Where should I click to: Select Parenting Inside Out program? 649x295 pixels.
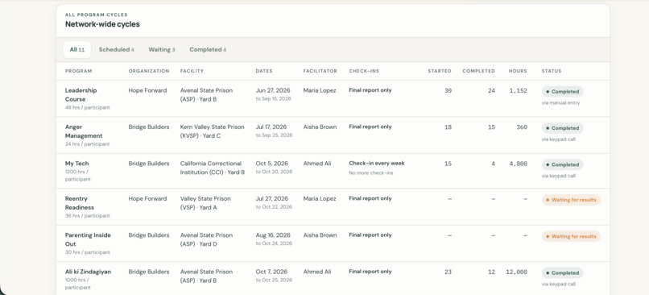pyautogui.click(x=88, y=239)
